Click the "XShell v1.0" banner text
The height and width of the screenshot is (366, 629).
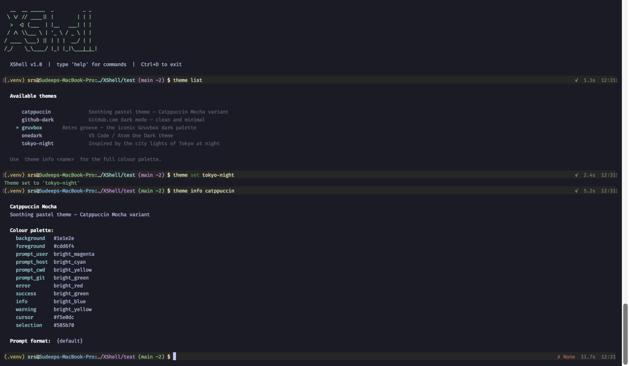tap(26, 64)
